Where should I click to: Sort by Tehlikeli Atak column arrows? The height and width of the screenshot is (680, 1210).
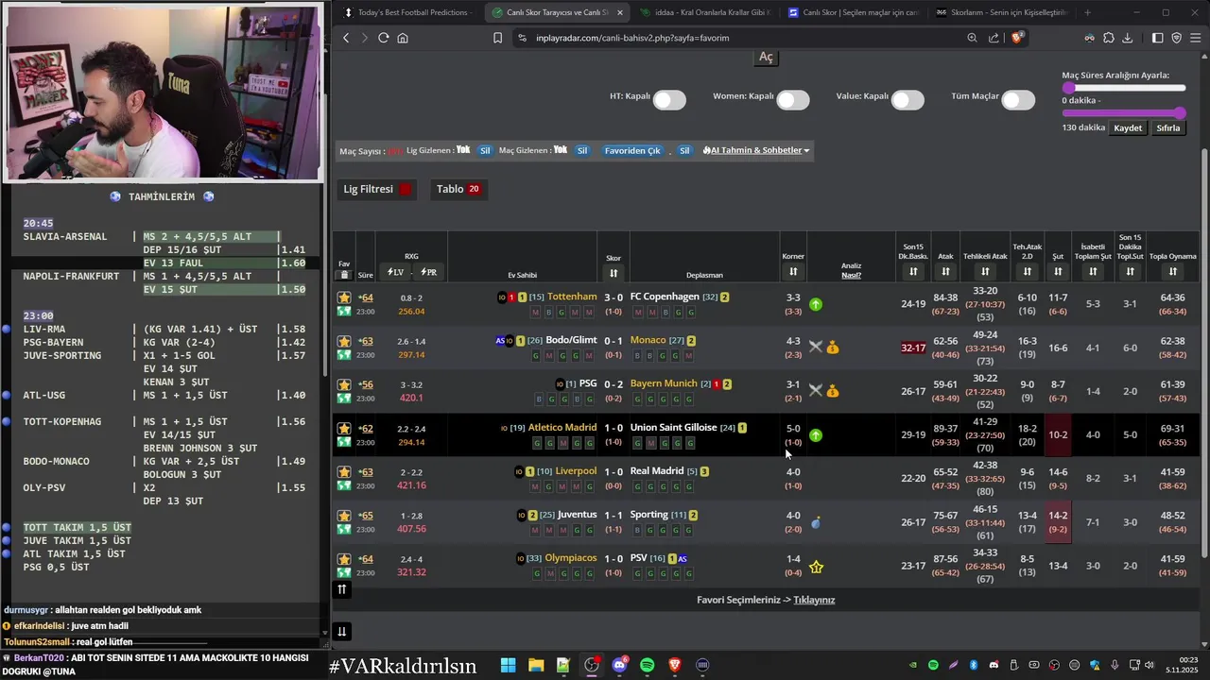[x=985, y=272]
